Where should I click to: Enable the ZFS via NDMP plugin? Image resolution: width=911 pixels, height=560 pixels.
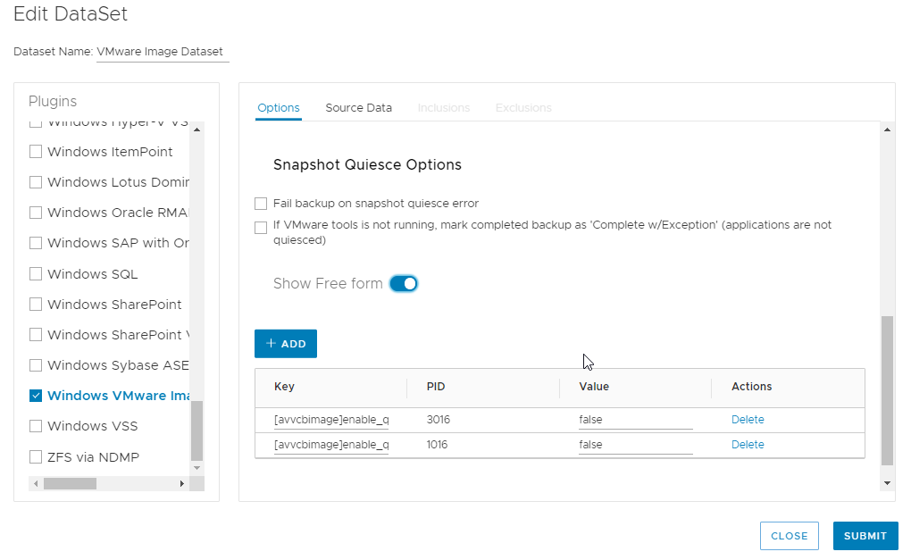pos(36,456)
